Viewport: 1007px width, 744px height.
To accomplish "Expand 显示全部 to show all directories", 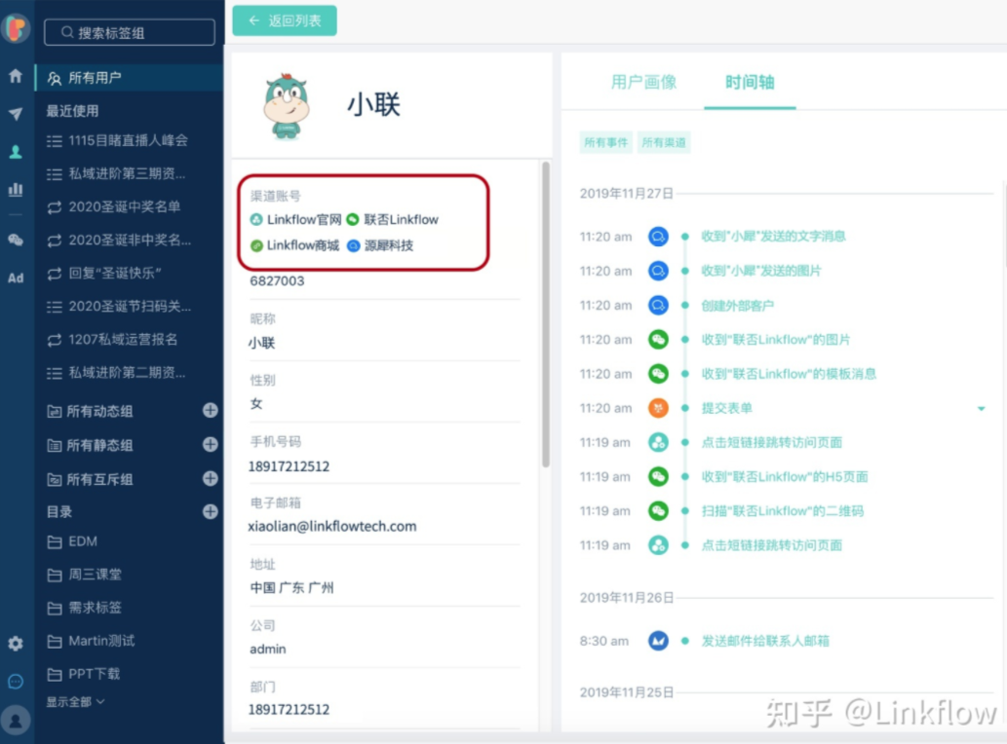I will click(x=75, y=702).
